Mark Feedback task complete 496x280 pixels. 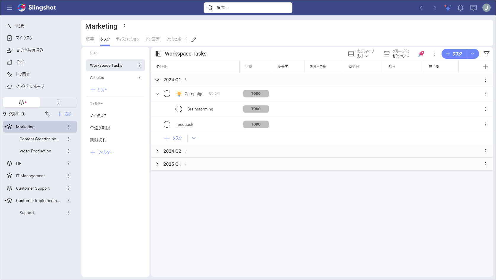point(167,124)
